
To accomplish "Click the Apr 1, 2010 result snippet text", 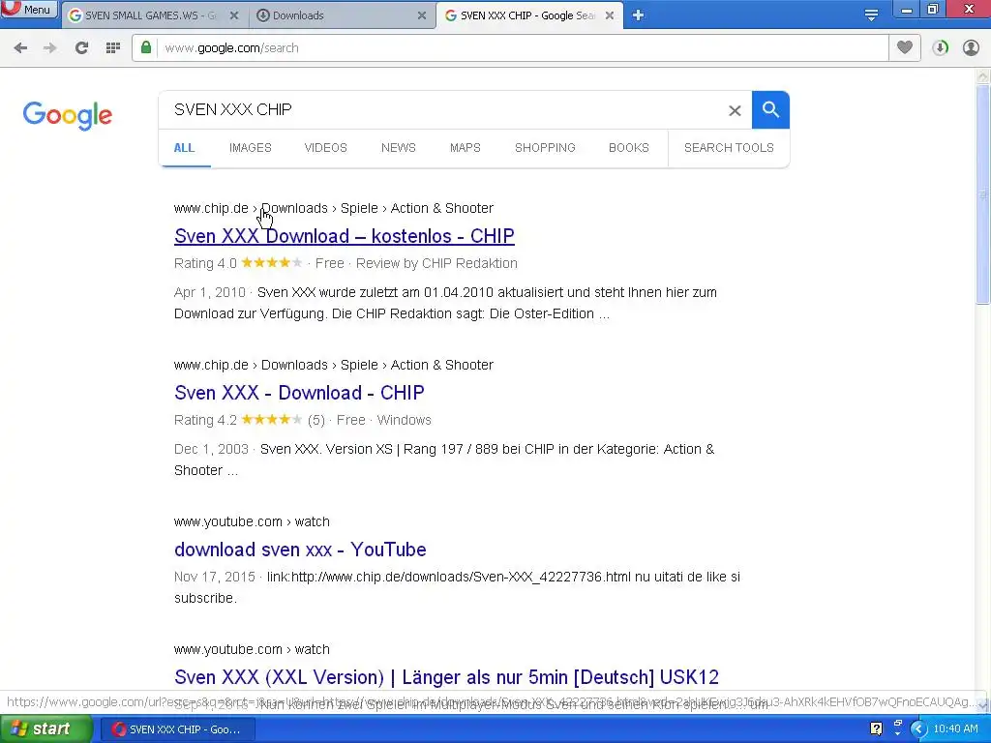I will click(445, 303).
